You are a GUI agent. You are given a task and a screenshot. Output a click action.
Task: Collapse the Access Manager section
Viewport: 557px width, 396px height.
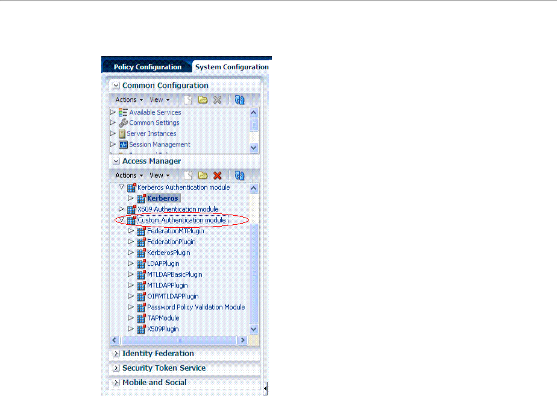[116, 162]
